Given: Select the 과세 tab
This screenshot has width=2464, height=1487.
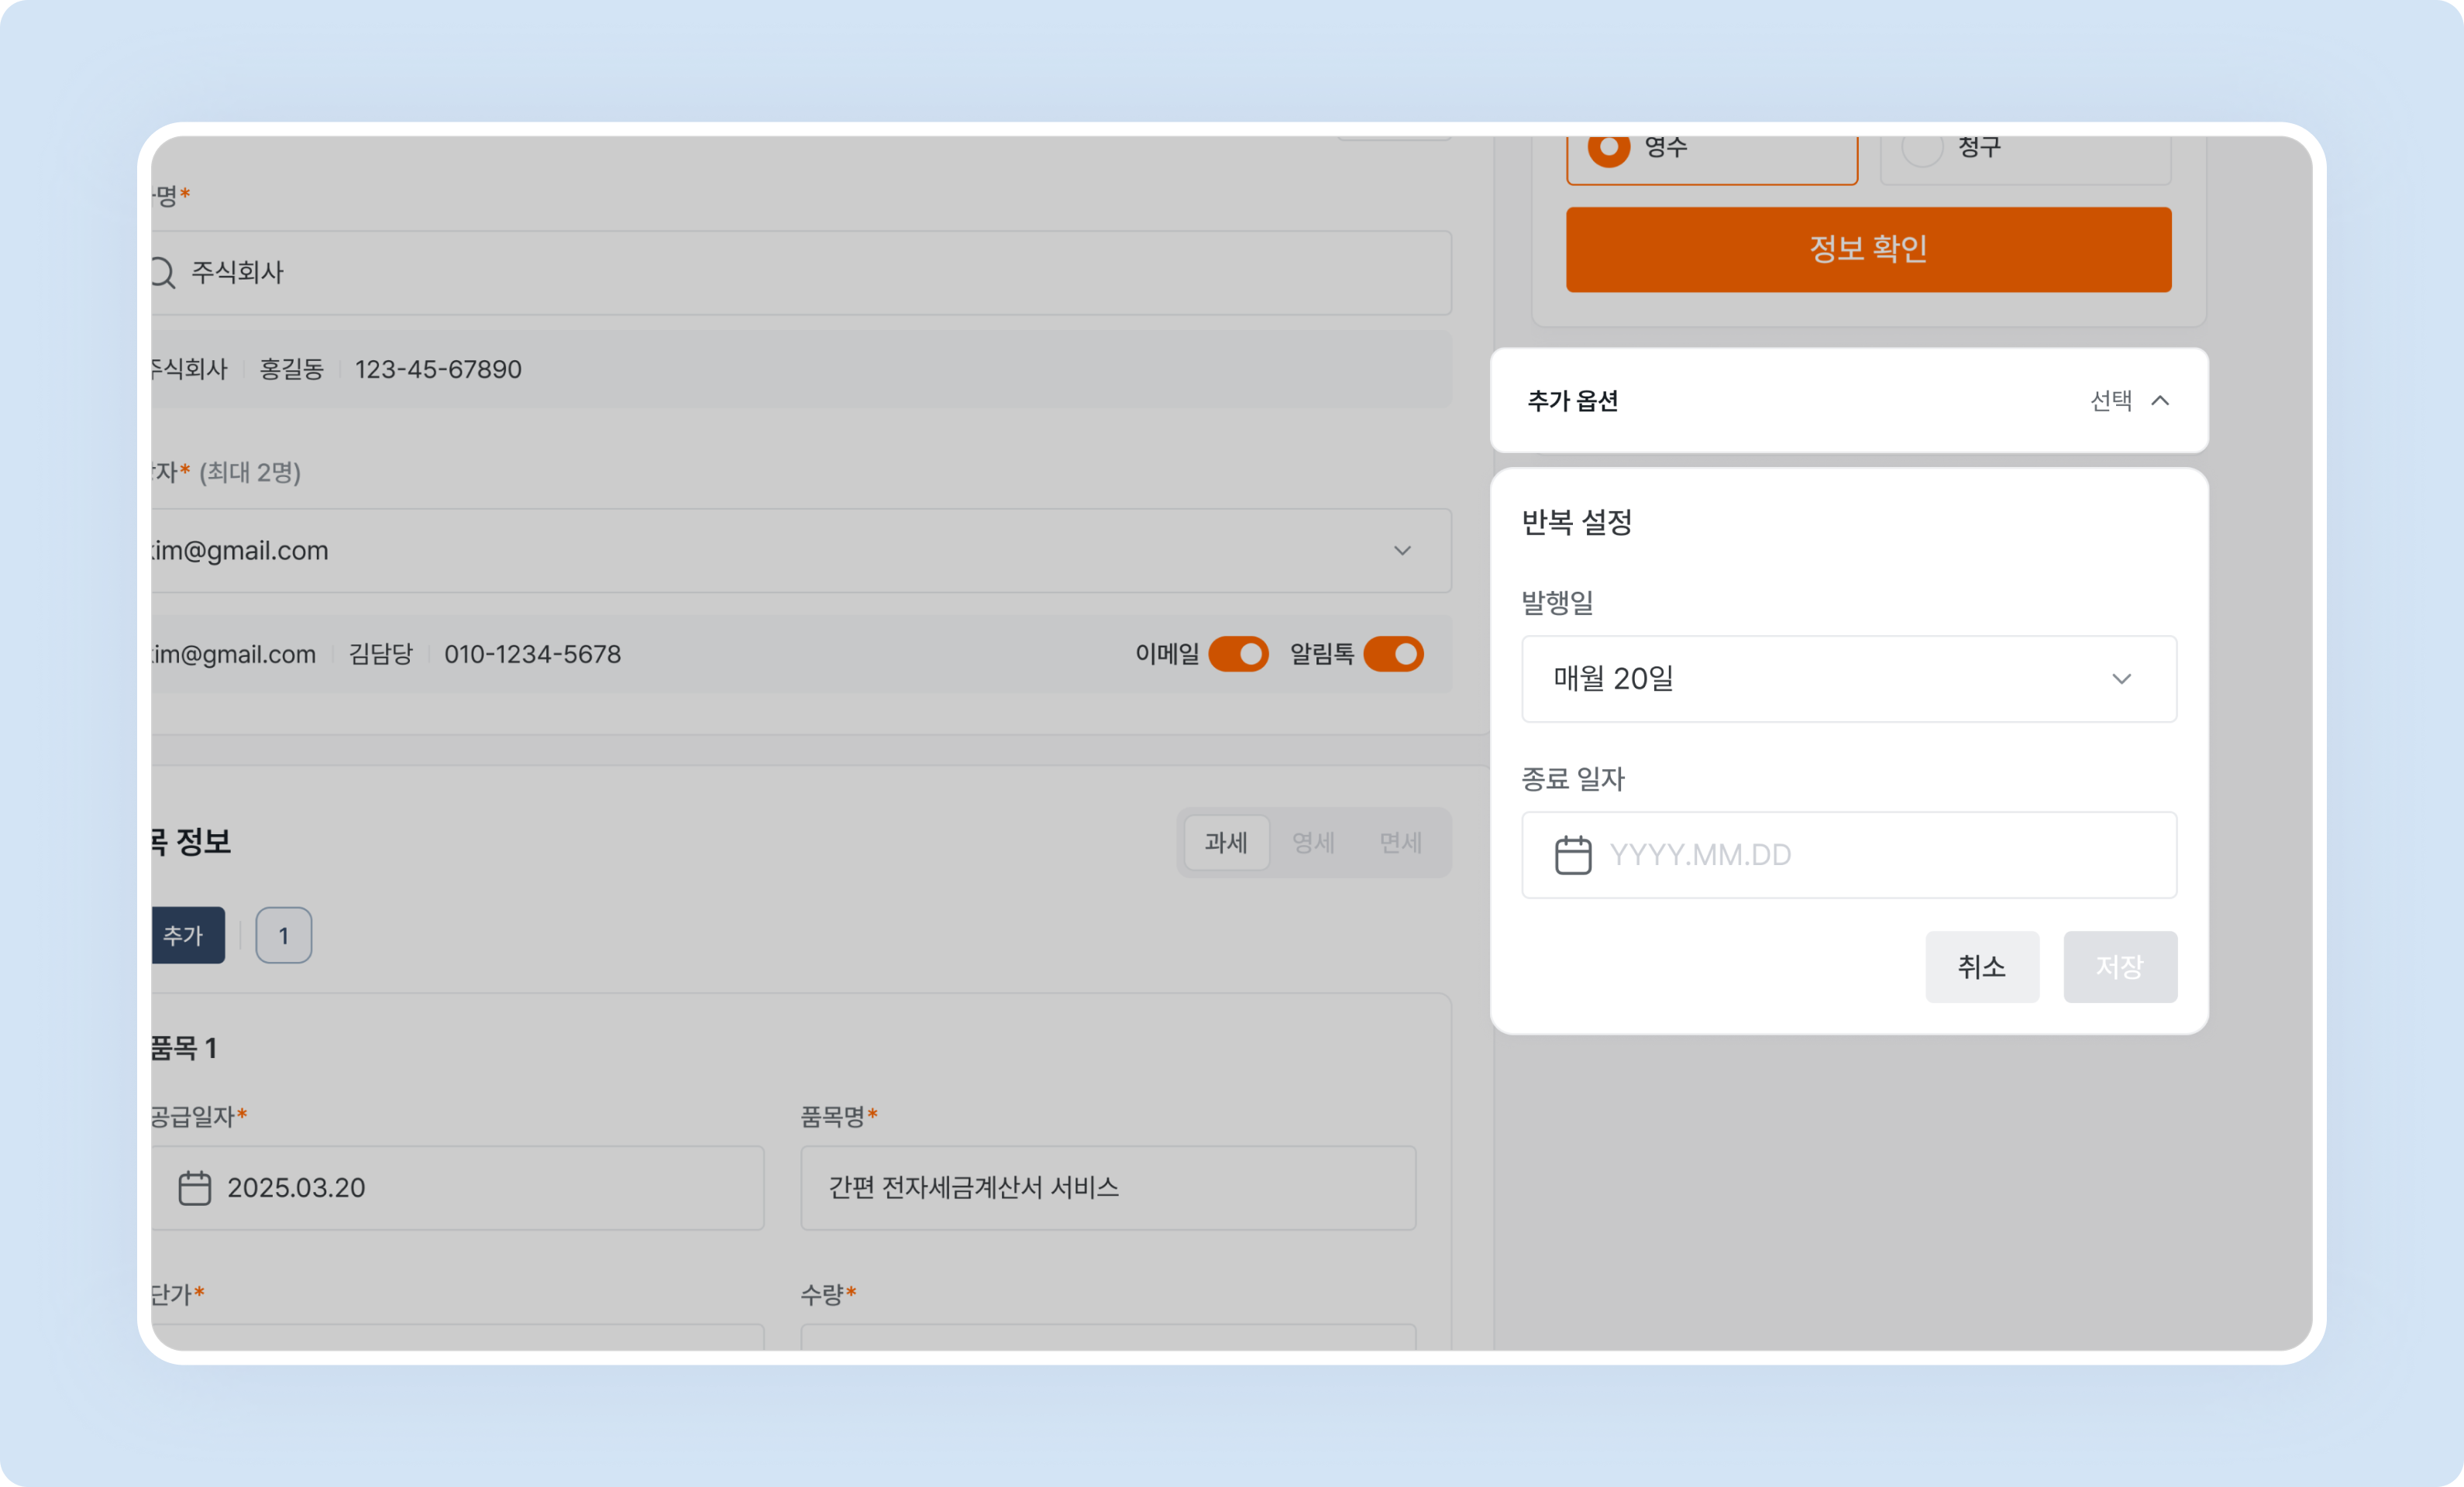Looking at the screenshot, I should [1226, 843].
